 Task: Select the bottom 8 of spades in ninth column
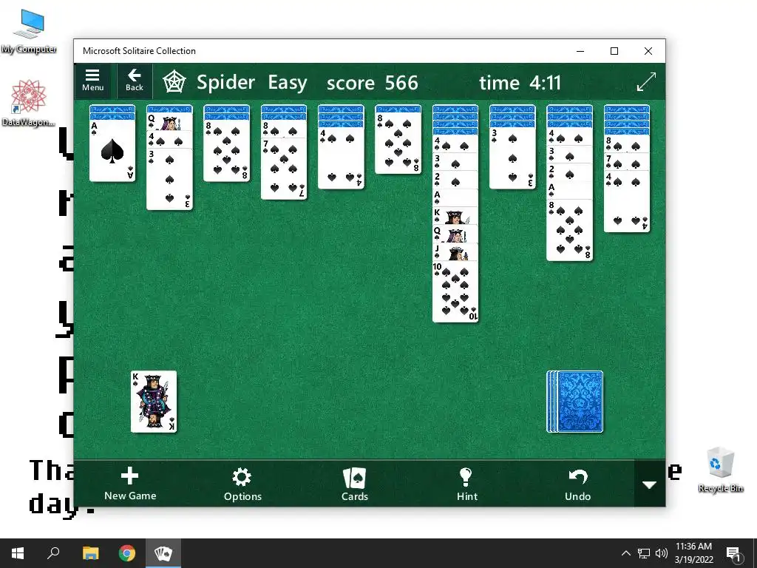[570, 230]
